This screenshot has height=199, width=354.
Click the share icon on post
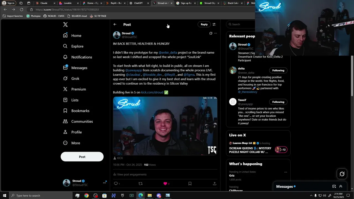[214, 184]
